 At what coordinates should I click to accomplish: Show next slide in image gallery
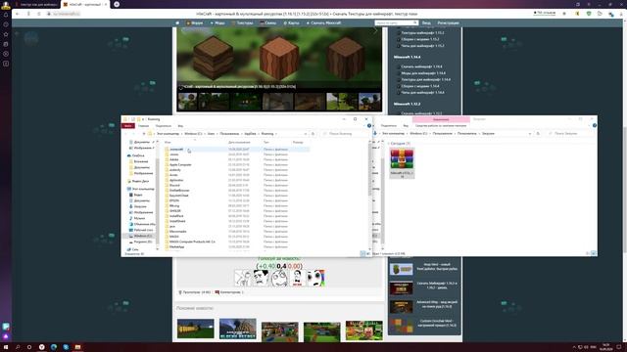click(x=375, y=31)
